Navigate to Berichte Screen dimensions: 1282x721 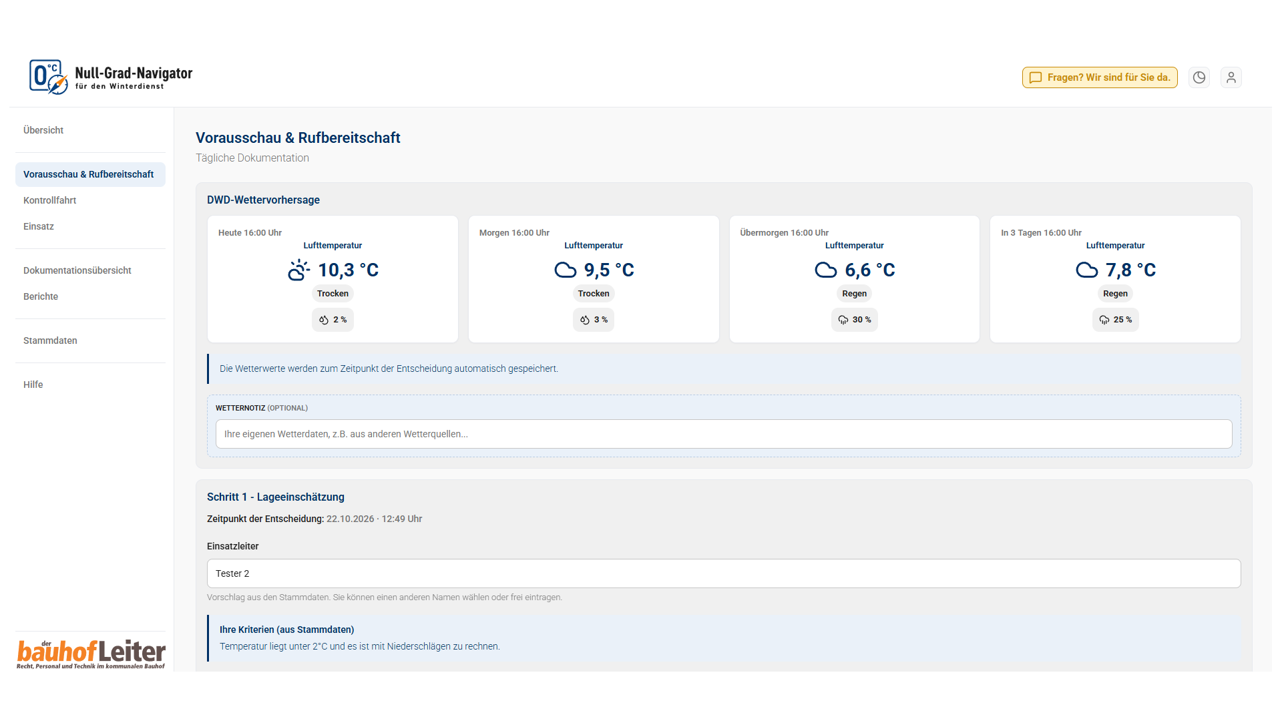(x=90, y=296)
